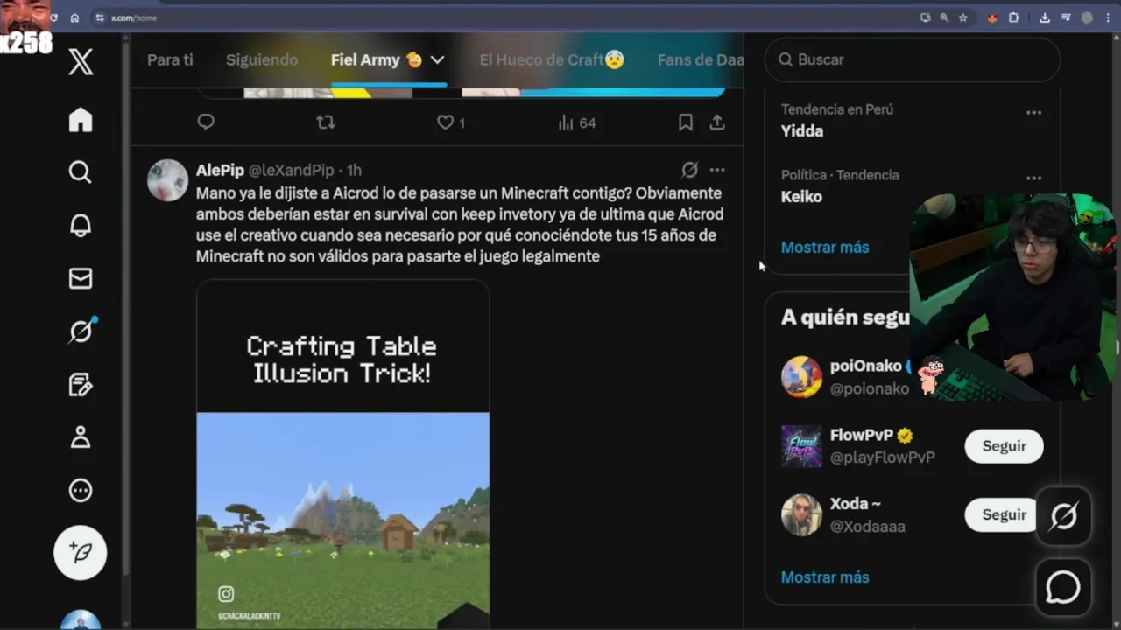This screenshot has height=630, width=1121.
Task: Open Messages envelope icon
Action: pyautogui.click(x=81, y=278)
